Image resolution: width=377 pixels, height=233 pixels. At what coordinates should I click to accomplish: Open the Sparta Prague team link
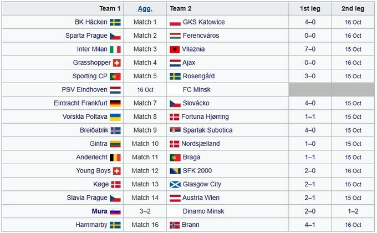coord(86,36)
